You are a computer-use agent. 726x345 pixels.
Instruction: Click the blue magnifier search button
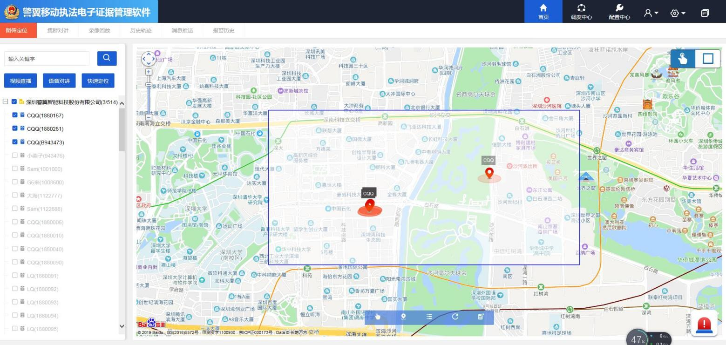(x=107, y=58)
